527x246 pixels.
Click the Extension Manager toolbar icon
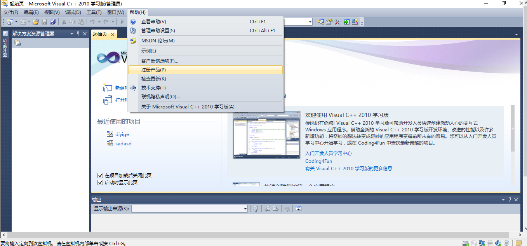click(355, 22)
